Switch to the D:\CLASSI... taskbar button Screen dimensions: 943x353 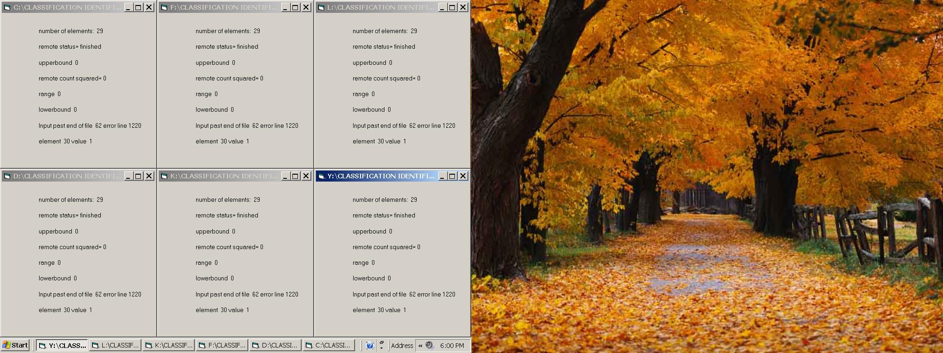click(x=275, y=345)
